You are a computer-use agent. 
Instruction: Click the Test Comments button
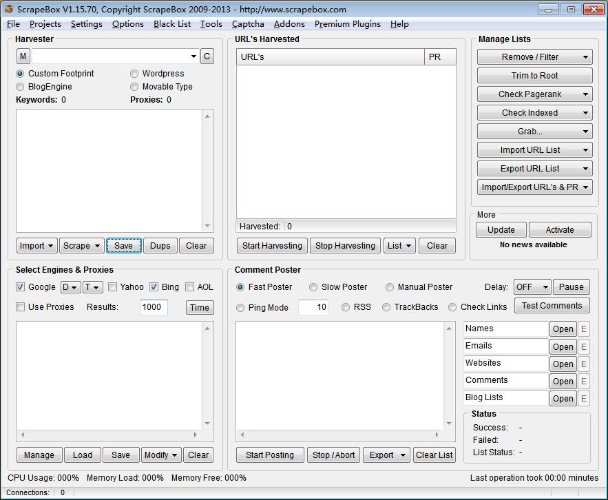click(552, 306)
